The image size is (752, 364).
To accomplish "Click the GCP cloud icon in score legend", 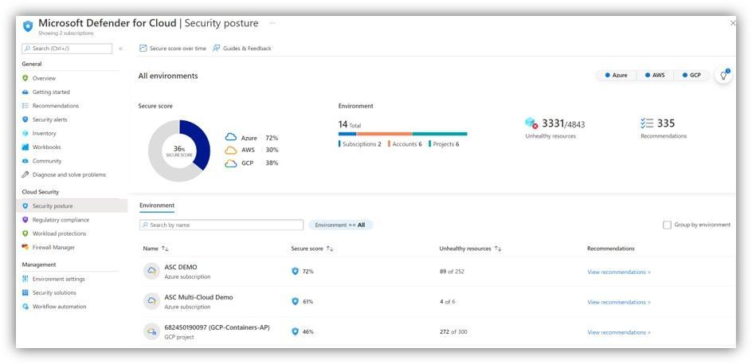I will 231,163.
